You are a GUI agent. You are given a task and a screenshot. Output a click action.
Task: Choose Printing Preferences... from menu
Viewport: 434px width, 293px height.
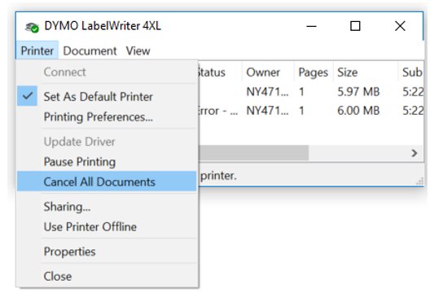click(107, 116)
